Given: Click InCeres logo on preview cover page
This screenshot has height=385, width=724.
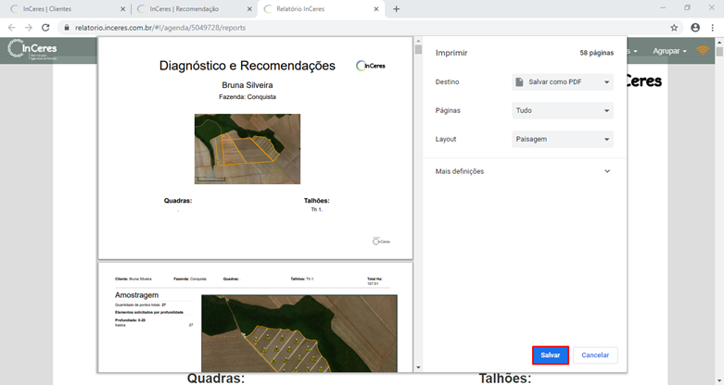Looking at the screenshot, I should (x=370, y=66).
